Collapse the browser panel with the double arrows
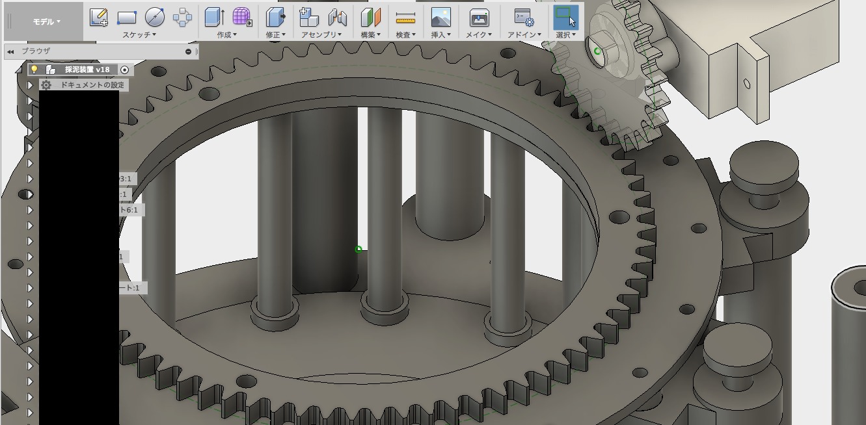Screen dimensions: 866x425 [x=10, y=51]
